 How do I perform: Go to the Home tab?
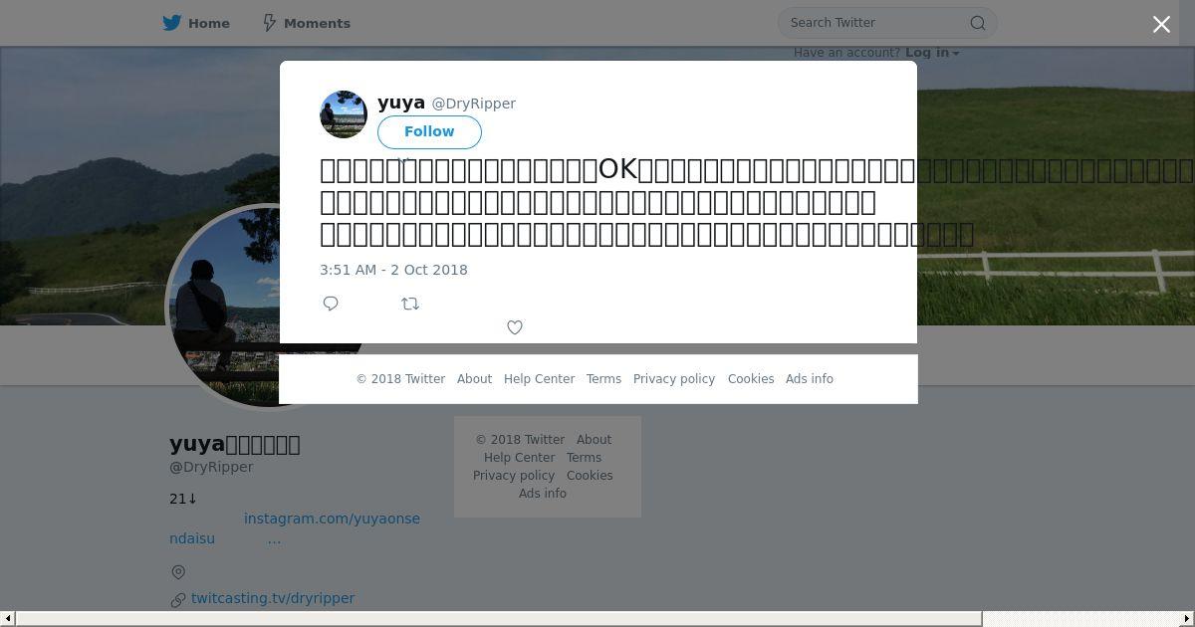tap(196, 23)
